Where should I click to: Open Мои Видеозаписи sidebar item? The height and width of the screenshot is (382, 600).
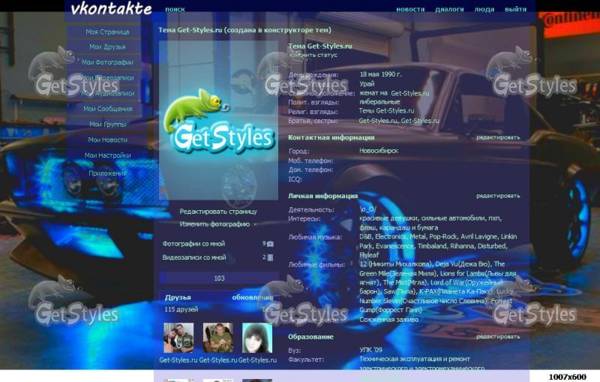(x=107, y=78)
